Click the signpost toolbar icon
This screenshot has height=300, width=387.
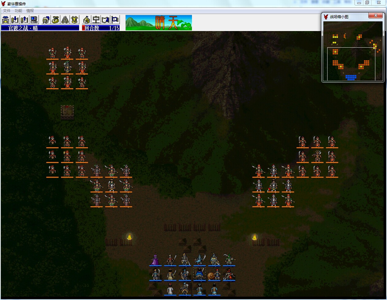[x=96, y=20]
